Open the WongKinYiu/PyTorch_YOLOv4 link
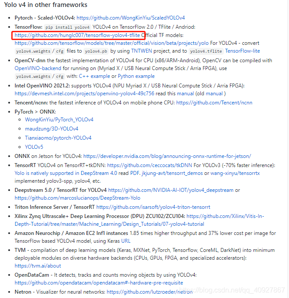Viewport: 289px width, 298px height. (x=59, y=120)
